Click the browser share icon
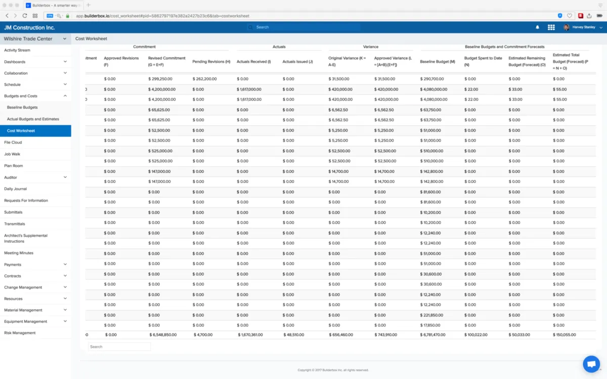This screenshot has height=379, width=607. click(589, 16)
